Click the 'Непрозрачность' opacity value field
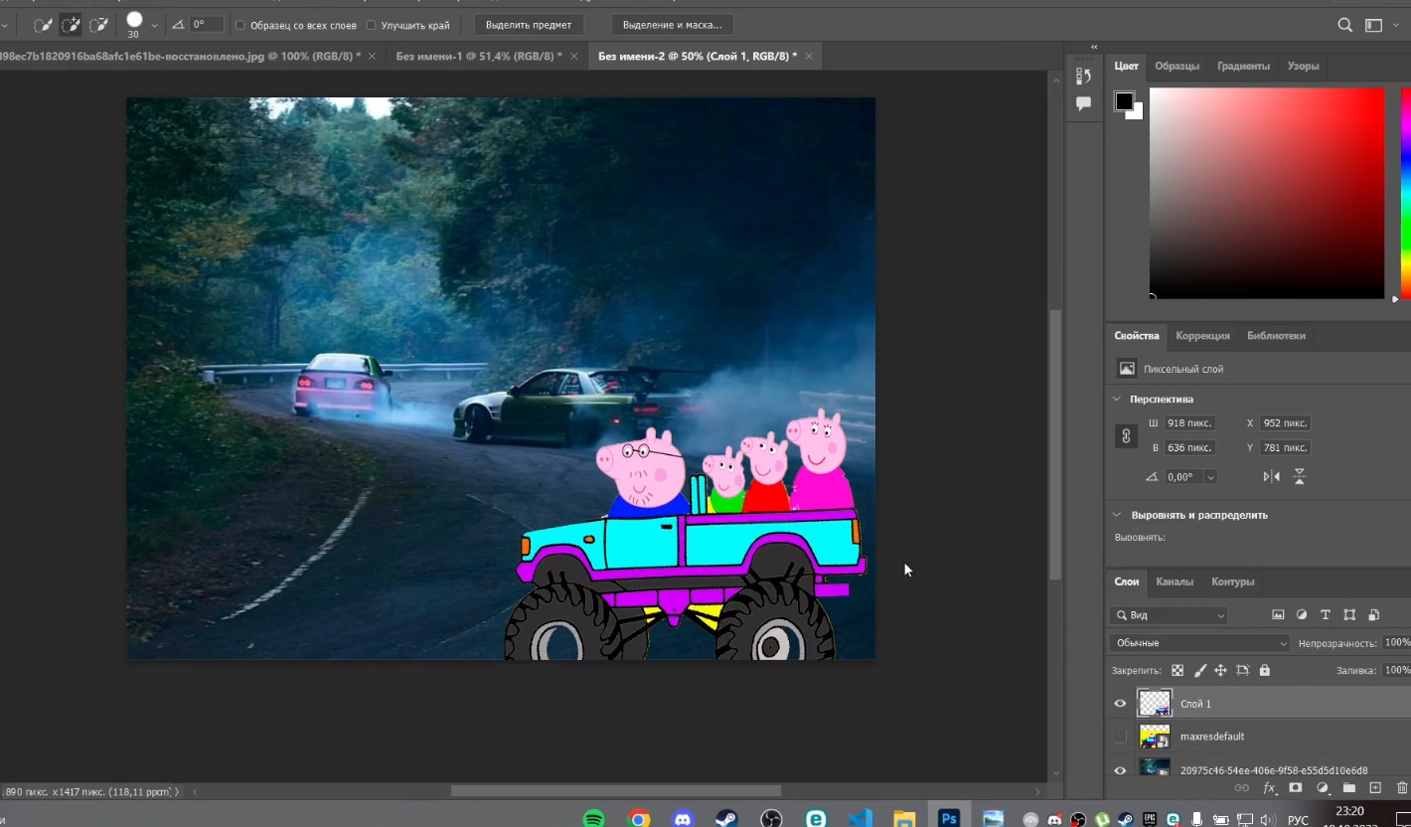This screenshot has width=1411, height=827. 1397,643
